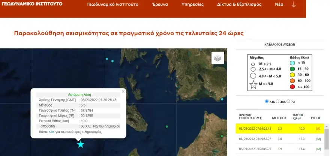Select the highlighted 5.3 magnitude event row
This screenshot has width=330, height=156.
(279, 128)
